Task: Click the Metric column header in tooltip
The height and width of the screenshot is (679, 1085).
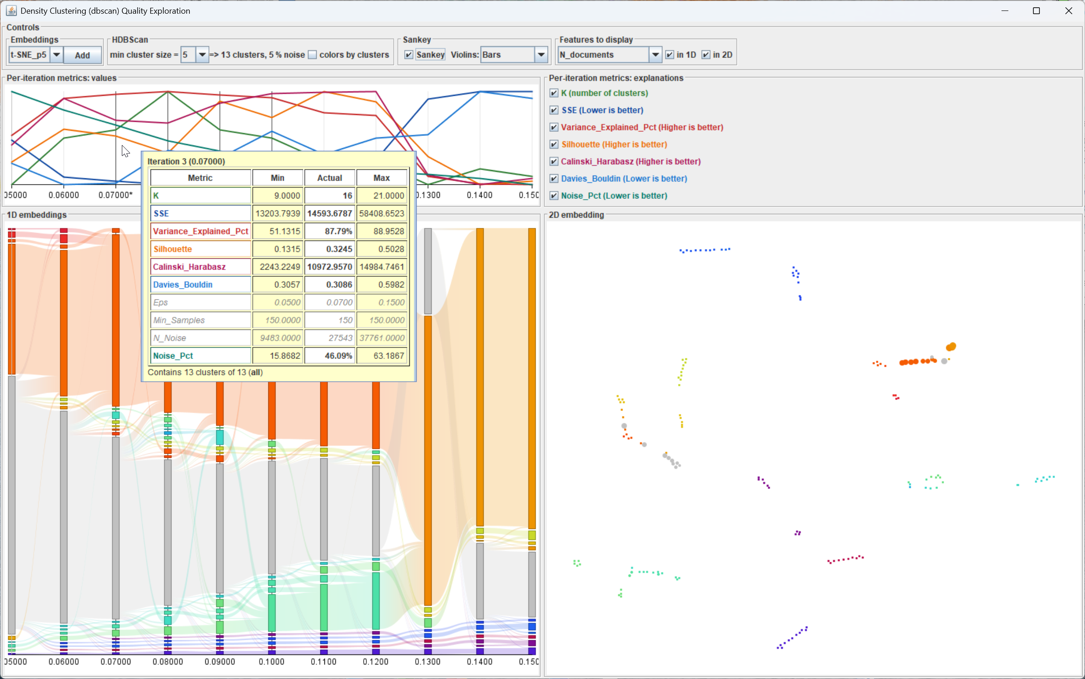Action: (200, 178)
